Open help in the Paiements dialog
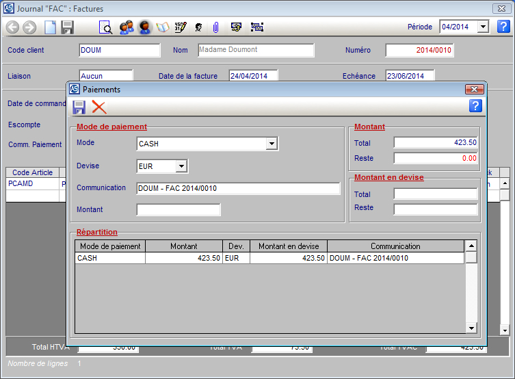The height and width of the screenshot is (379, 515). [x=475, y=105]
